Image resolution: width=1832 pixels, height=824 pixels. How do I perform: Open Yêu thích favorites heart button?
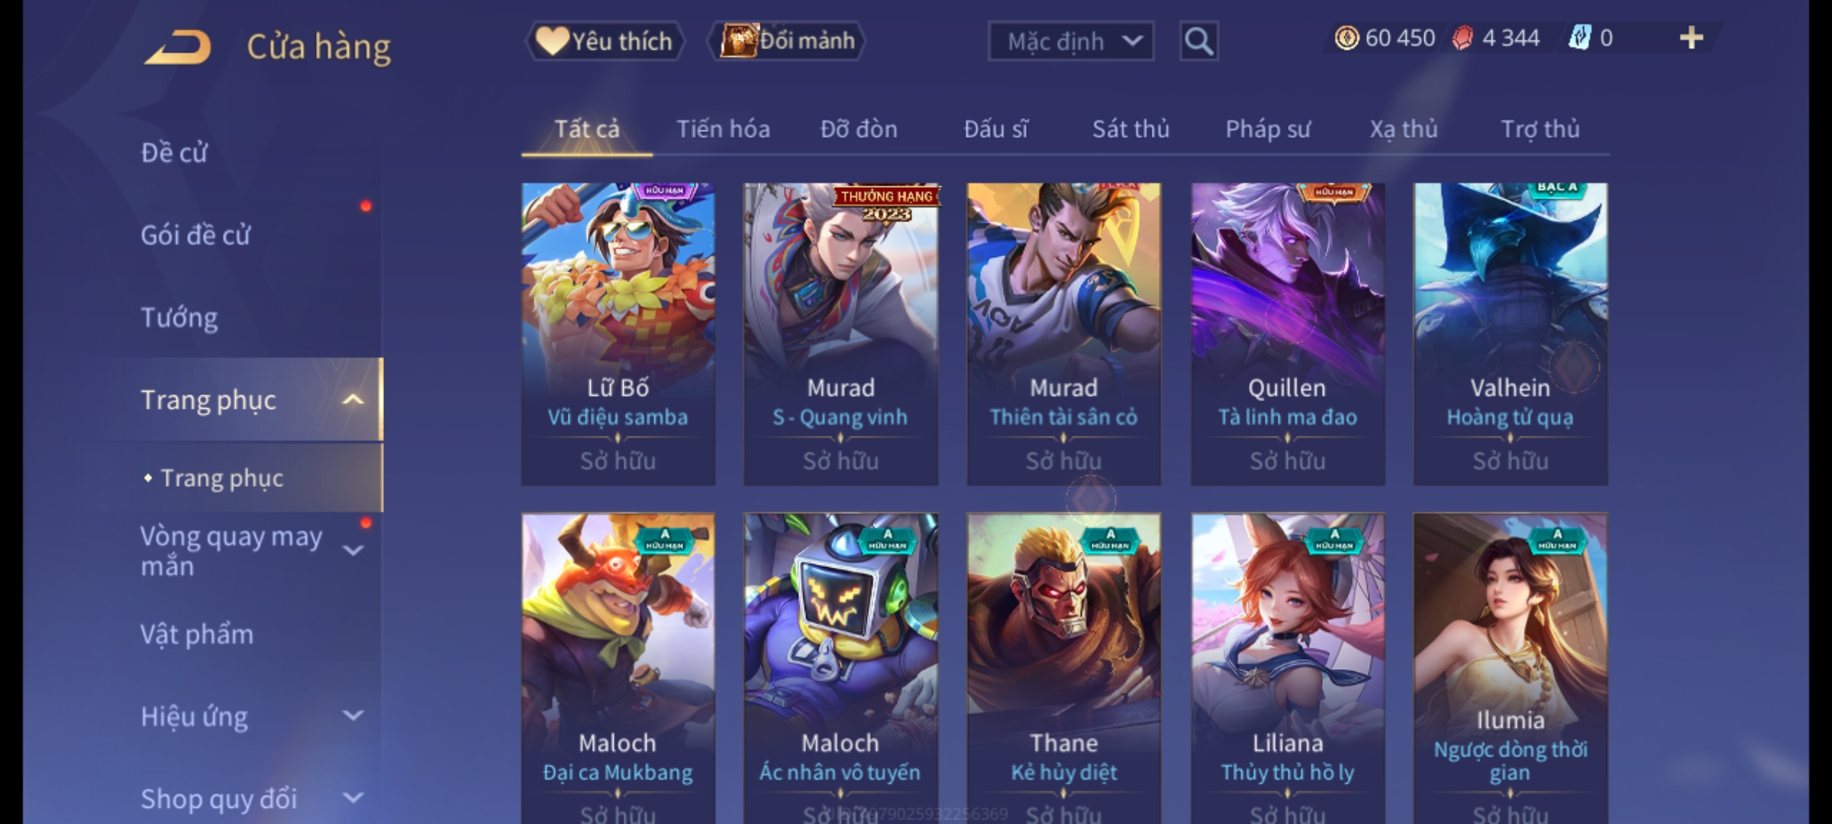[605, 41]
